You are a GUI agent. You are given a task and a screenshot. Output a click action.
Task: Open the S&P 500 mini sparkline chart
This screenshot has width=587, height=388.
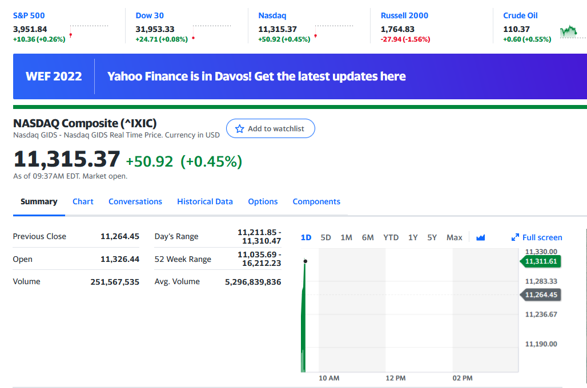(89, 31)
